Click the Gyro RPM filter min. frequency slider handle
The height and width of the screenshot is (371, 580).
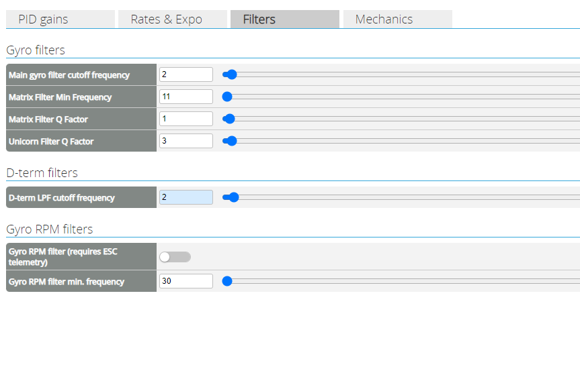click(227, 281)
